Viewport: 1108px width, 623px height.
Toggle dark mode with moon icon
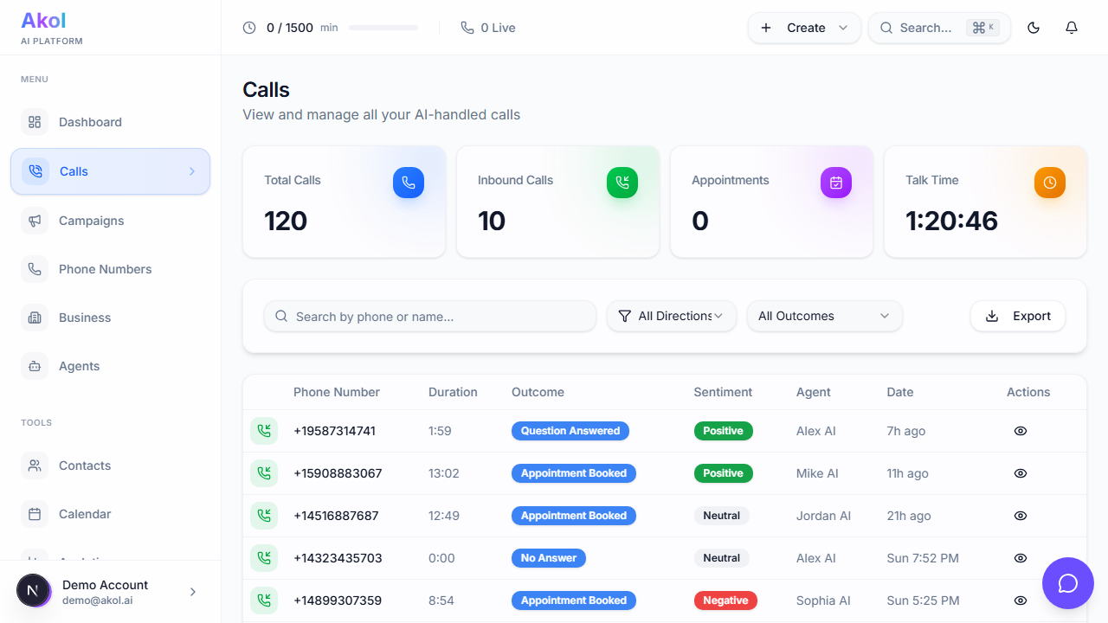click(x=1033, y=28)
